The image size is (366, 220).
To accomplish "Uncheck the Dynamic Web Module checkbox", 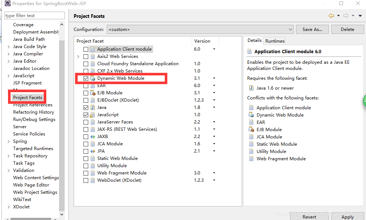I will [x=86, y=78].
